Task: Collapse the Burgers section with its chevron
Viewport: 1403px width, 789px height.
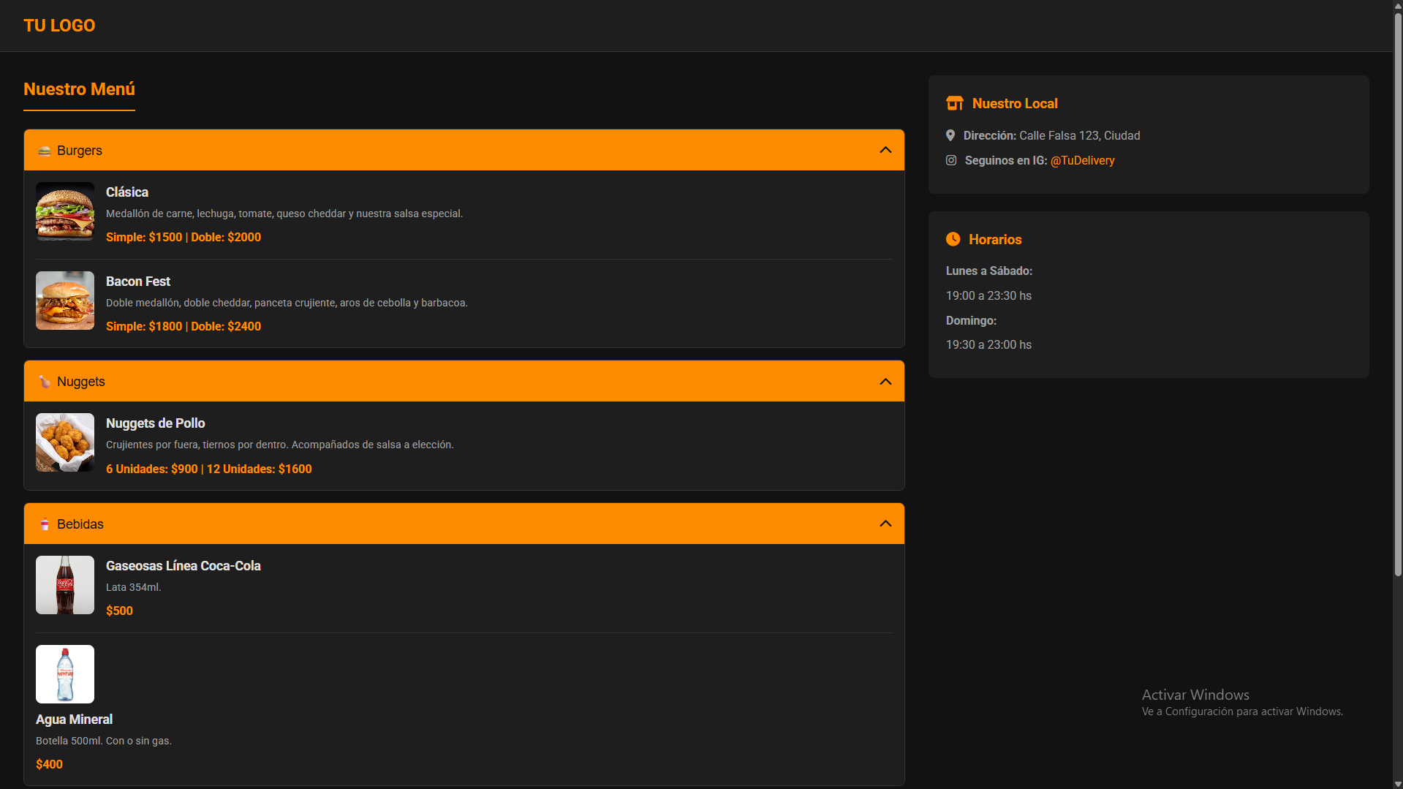Action: 885,150
